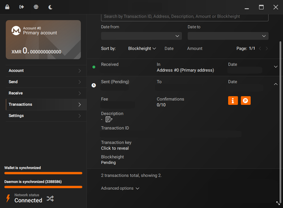Expand Advanced options
The width and height of the screenshot is (283, 208).
pos(120,188)
